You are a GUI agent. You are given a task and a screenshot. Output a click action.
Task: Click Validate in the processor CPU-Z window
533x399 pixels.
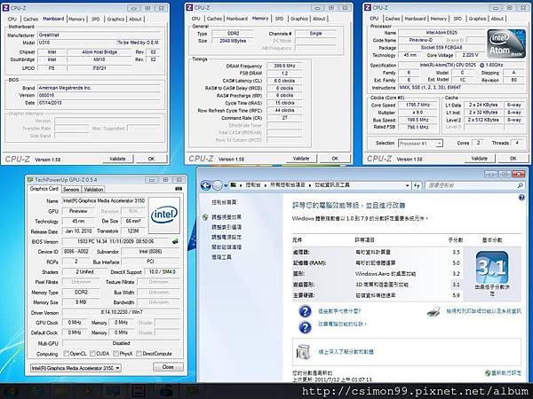click(480, 159)
